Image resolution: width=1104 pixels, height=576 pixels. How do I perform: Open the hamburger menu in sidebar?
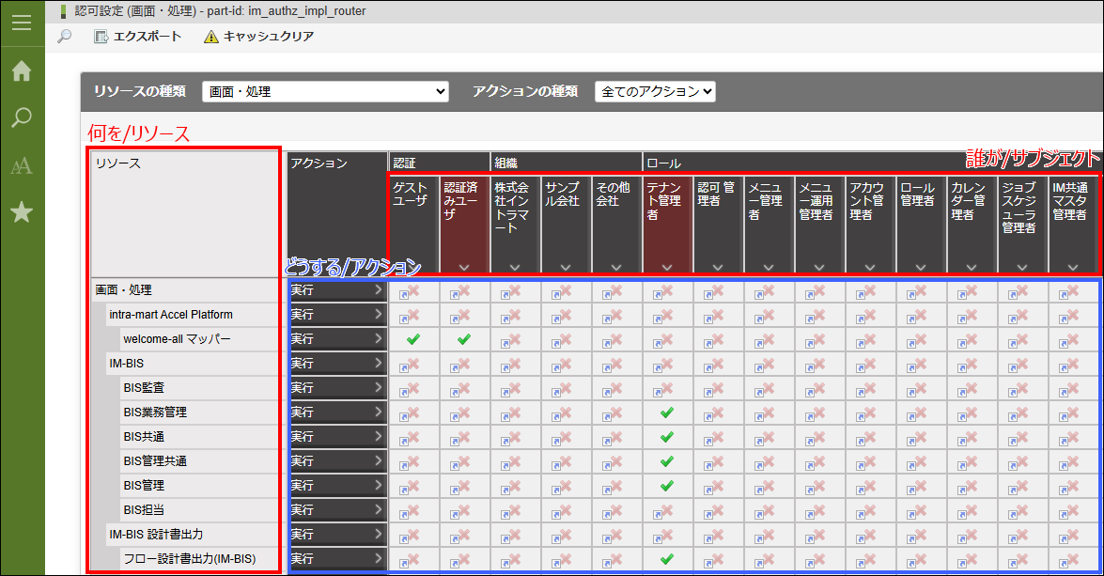22,23
